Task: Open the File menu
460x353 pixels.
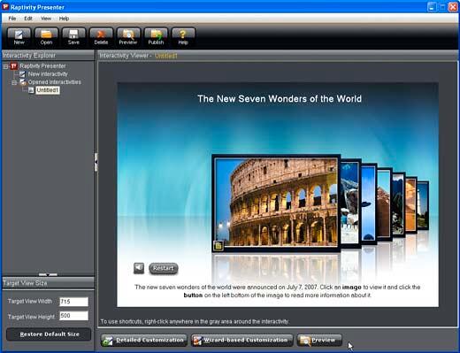Action: click(12, 19)
